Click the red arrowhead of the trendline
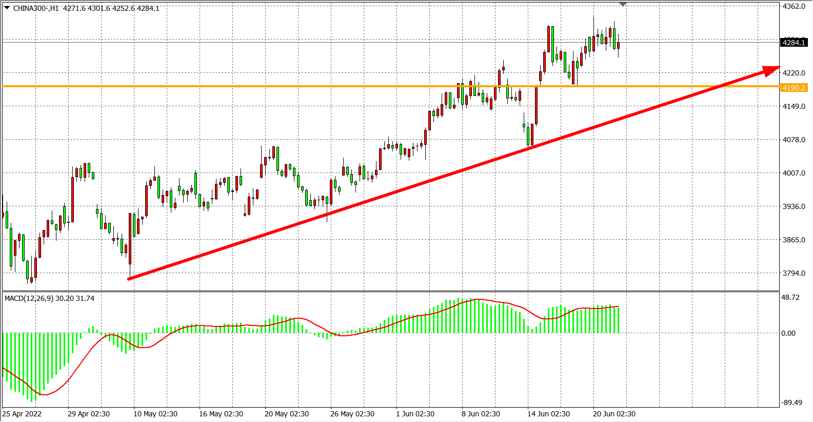 point(771,70)
